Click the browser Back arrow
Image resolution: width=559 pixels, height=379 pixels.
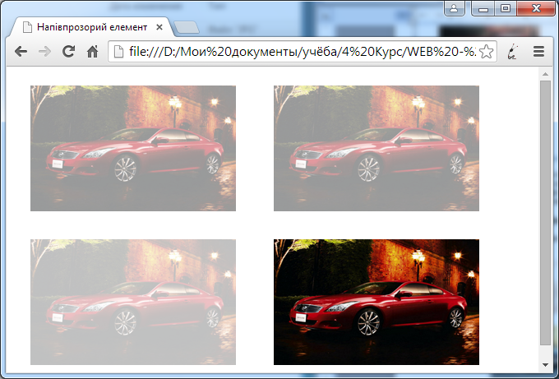coord(20,51)
